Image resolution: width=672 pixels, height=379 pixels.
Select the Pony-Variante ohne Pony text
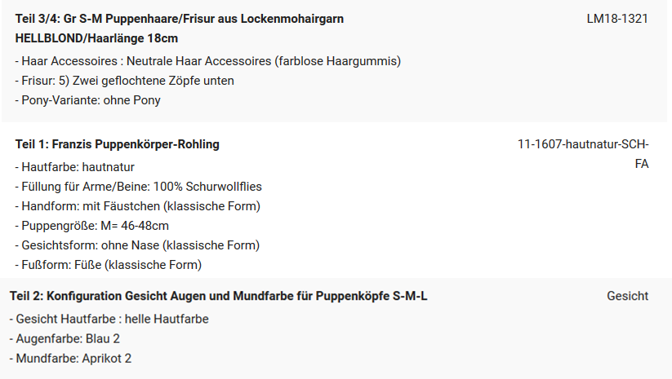88,100
